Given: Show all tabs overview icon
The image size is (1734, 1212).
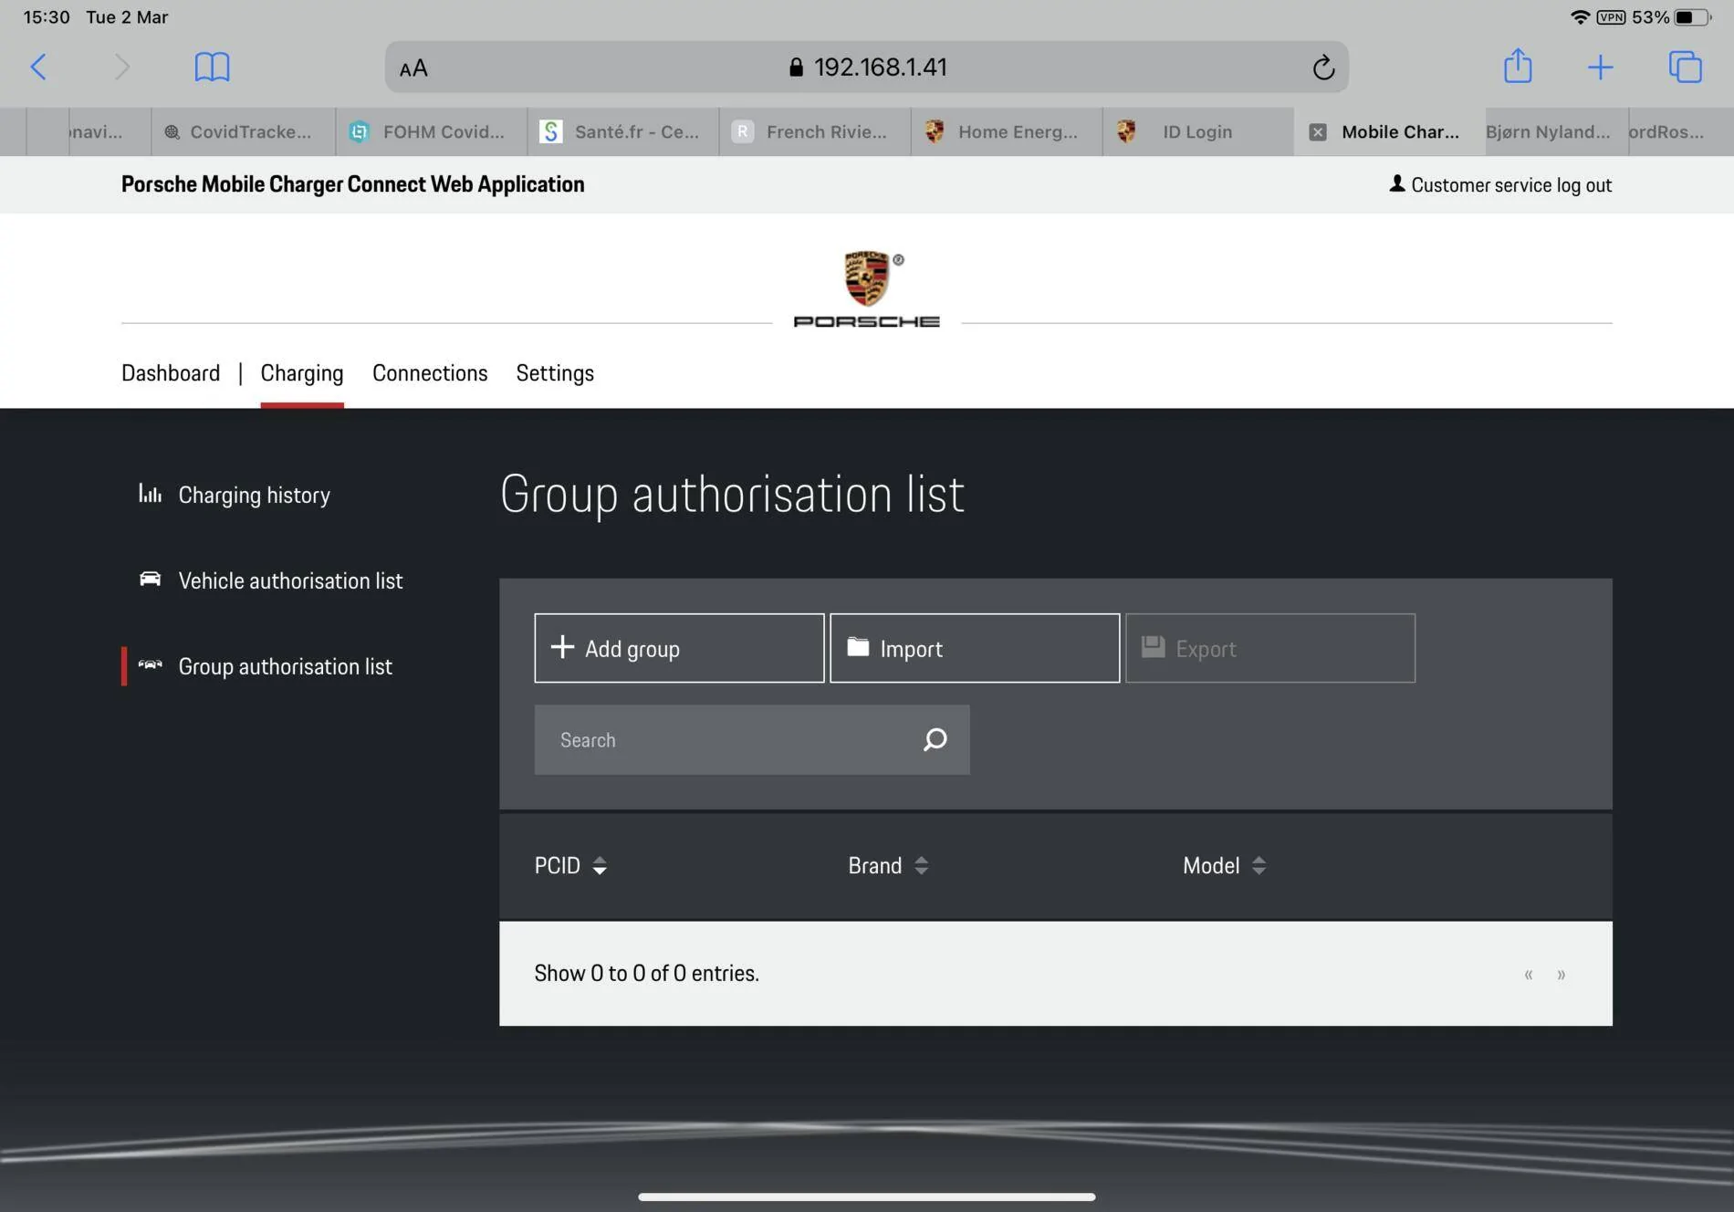Looking at the screenshot, I should tap(1685, 67).
